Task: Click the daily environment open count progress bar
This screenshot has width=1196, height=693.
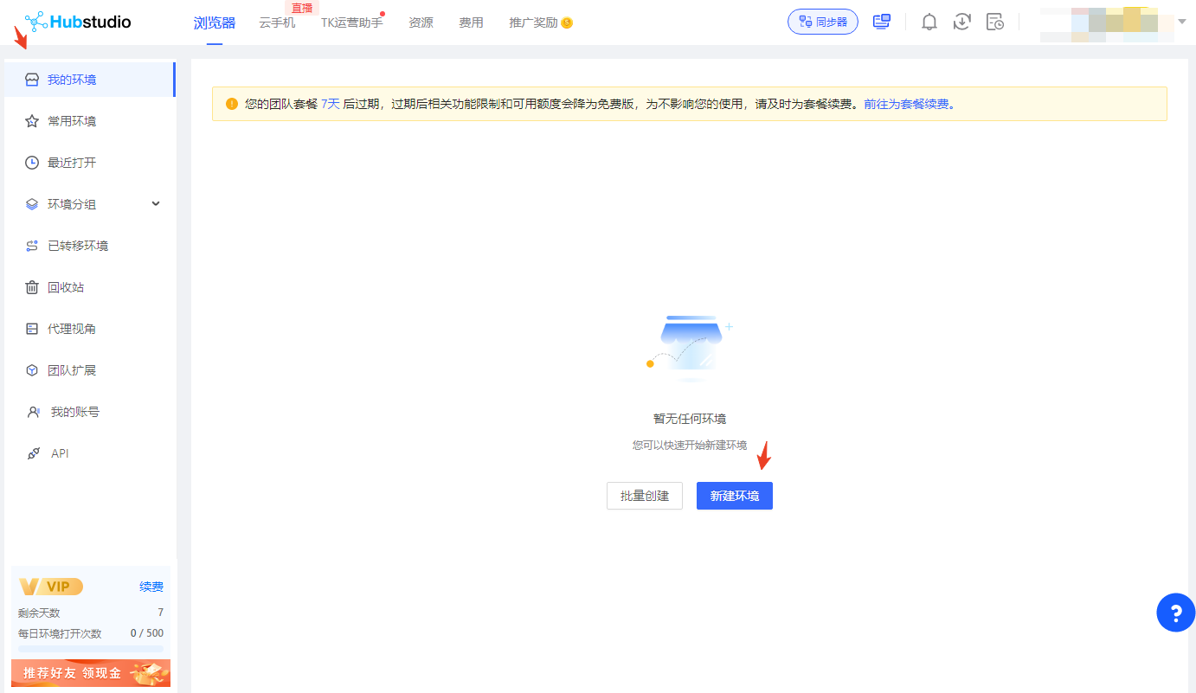Action: [x=91, y=648]
